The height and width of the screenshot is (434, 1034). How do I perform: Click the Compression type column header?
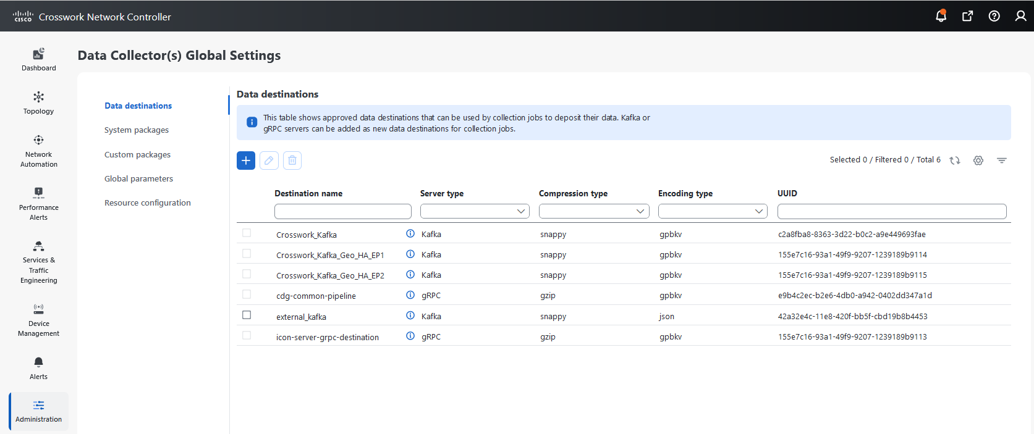click(573, 193)
